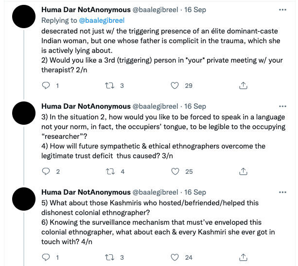Open Huma Dar NotAnonymous profile name in first tweet
Image resolution: width=298 pixels, height=266 pixels.
pos(86,10)
